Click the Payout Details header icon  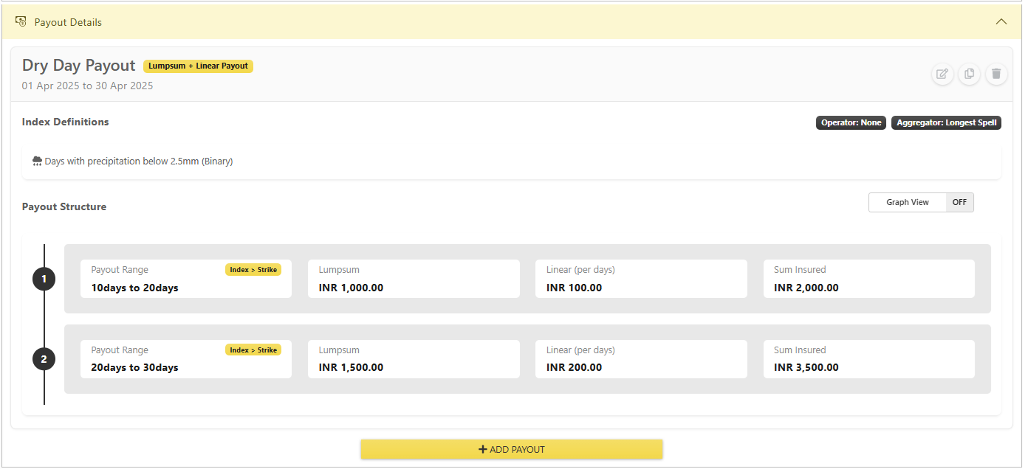point(21,22)
